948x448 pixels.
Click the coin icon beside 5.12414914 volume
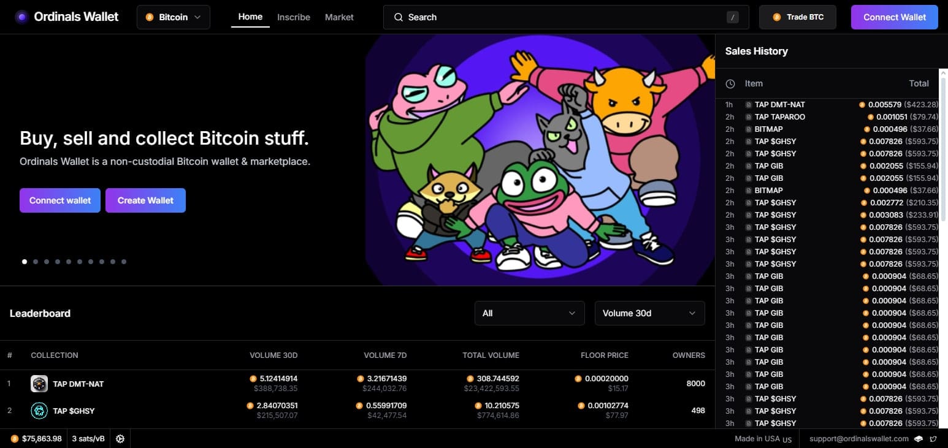tap(253, 379)
